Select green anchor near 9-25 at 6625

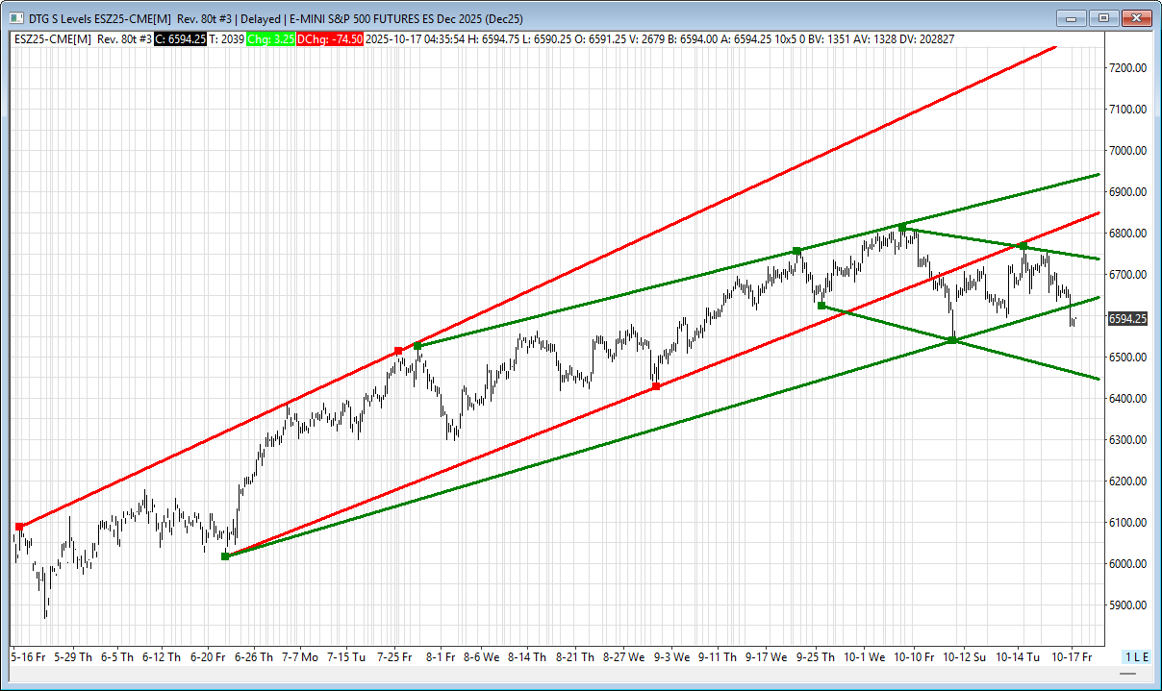pos(821,306)
